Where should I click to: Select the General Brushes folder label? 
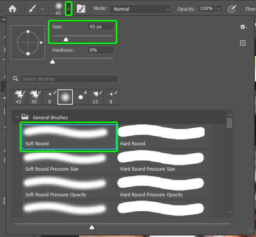50,117
